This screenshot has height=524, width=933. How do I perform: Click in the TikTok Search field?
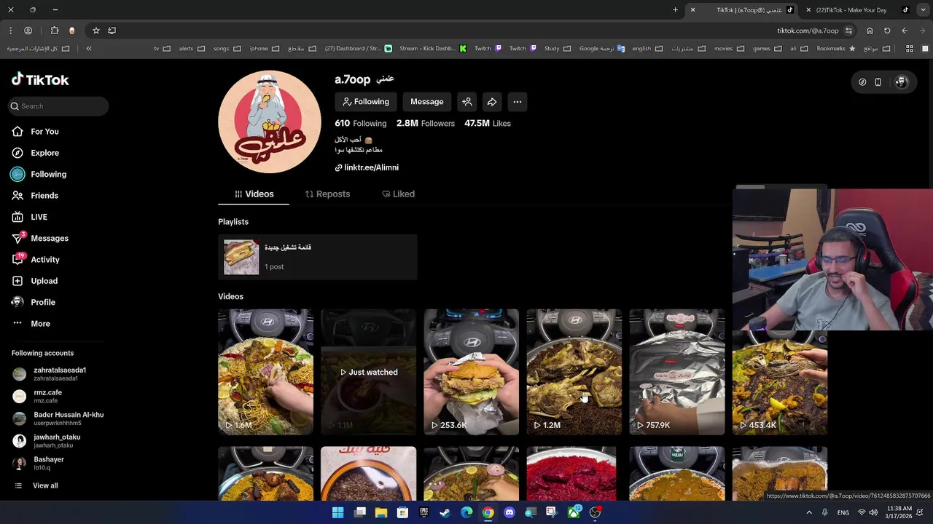(x=58, y=106)
